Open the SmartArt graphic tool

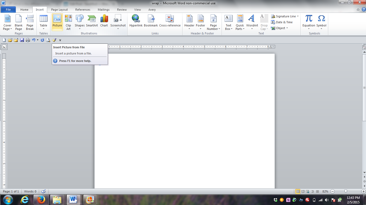pyautogui.click(x=92, y=21)
